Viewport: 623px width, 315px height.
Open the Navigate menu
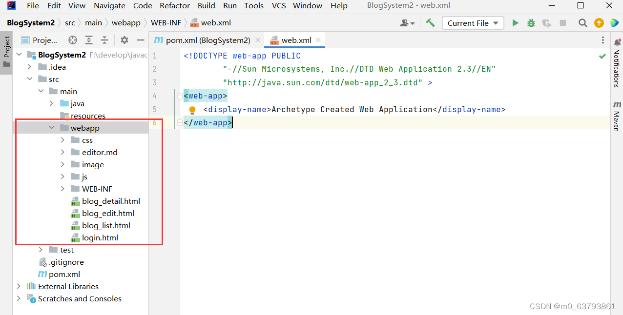109,6
